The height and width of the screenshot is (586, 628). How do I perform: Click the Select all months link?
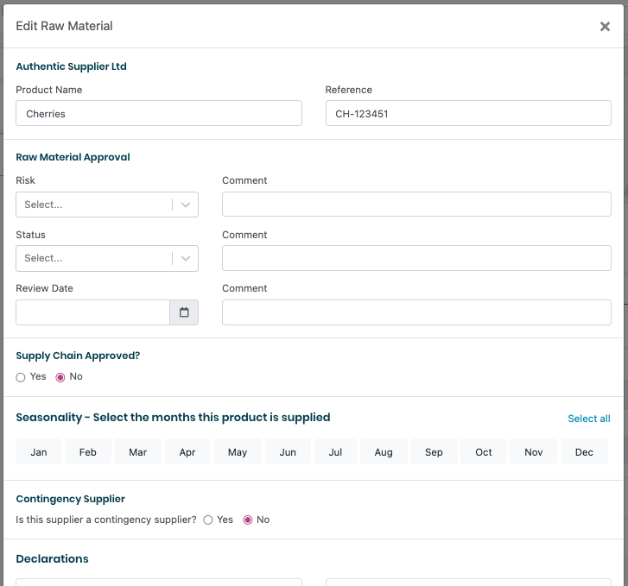[588, 419]
